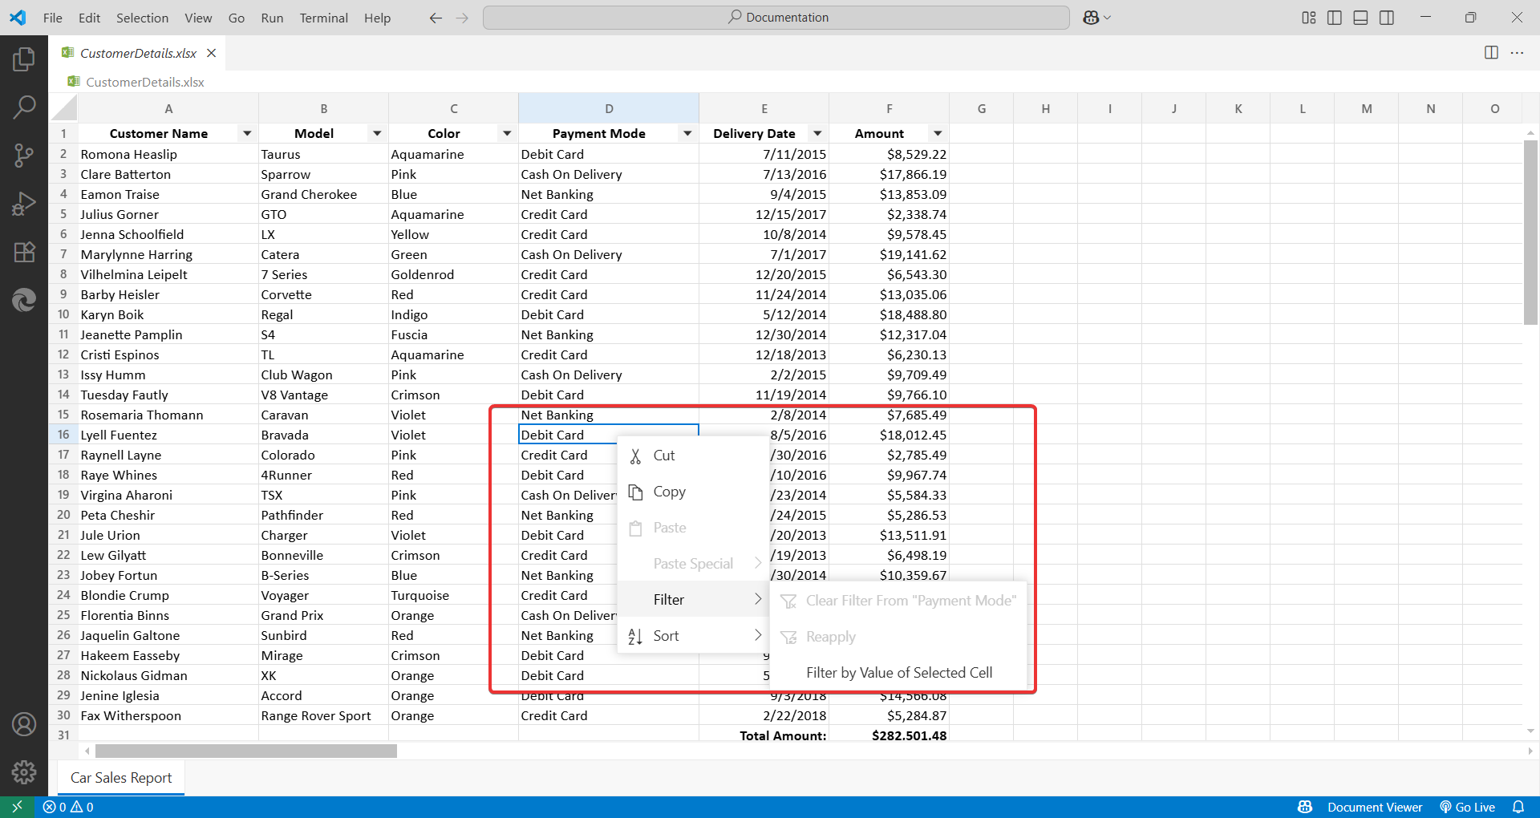Click the horizontal scrollbar thumb
1540x818 pixels.
point(245,751)
